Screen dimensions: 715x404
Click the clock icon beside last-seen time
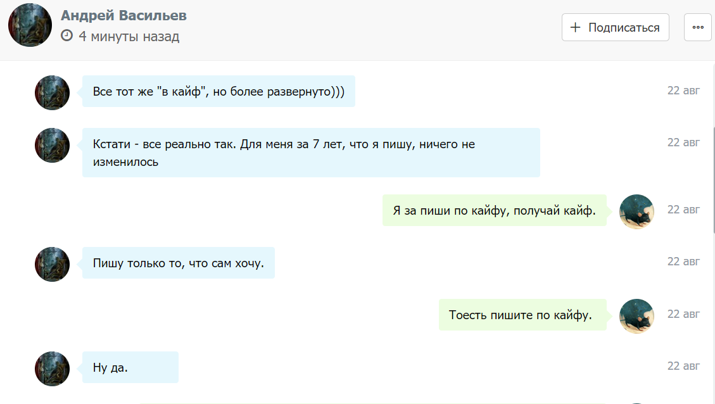[66, 36]
